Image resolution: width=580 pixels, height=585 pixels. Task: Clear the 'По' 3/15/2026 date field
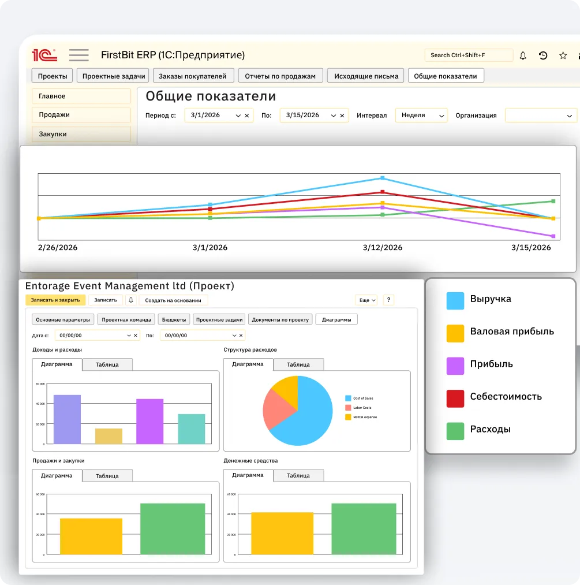pyautogui.click(x=342, y=115)
